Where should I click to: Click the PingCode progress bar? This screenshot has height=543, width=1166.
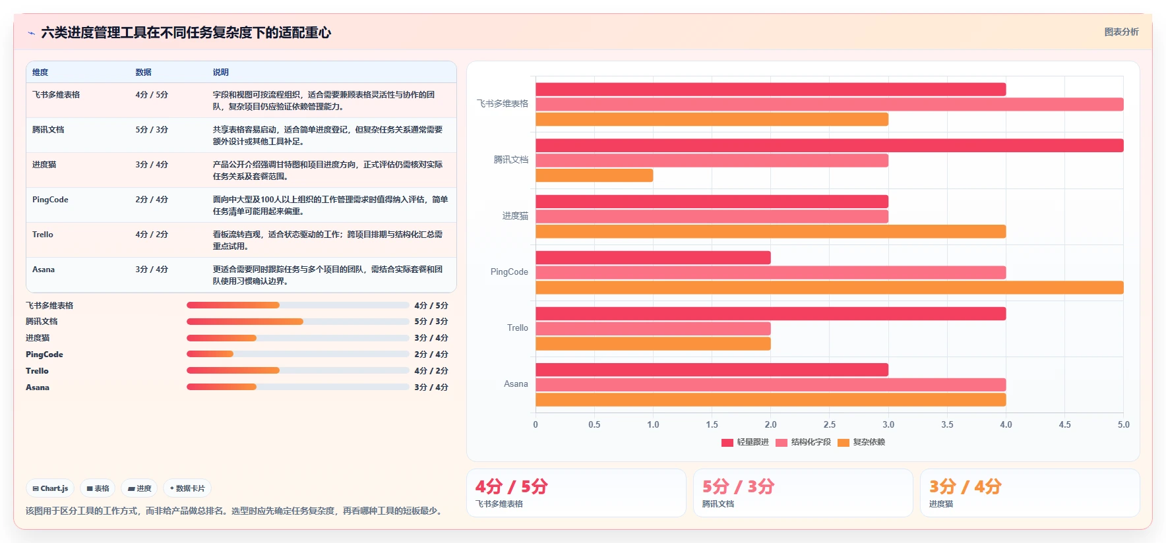(298, 354)
